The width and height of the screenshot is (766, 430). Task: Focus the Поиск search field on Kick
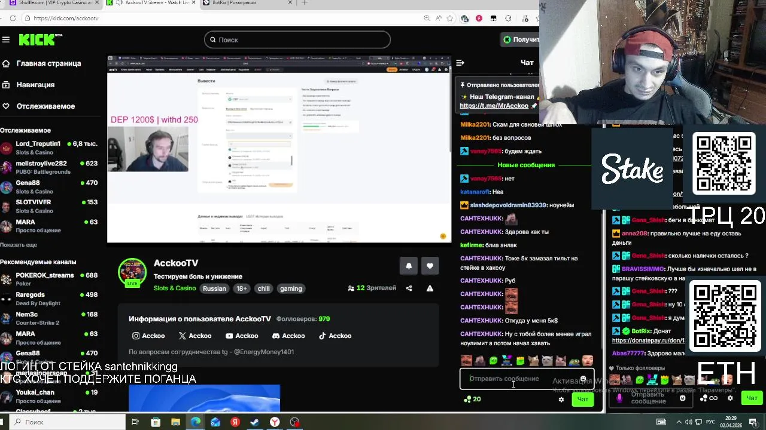pyautogui.click(x=297, y=39)
